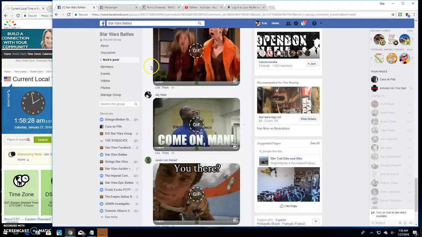
Task: Play the COME ON, MAN GIF
Action: point(196,124)
